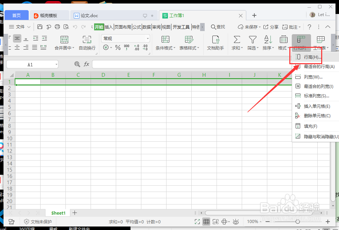
Task: Select center horizontal alignment
Action: pos(17,47)
